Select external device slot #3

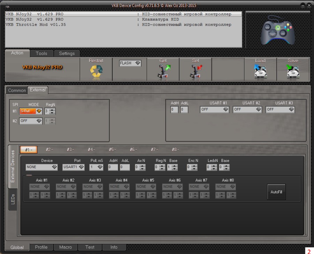pos(70,149)
